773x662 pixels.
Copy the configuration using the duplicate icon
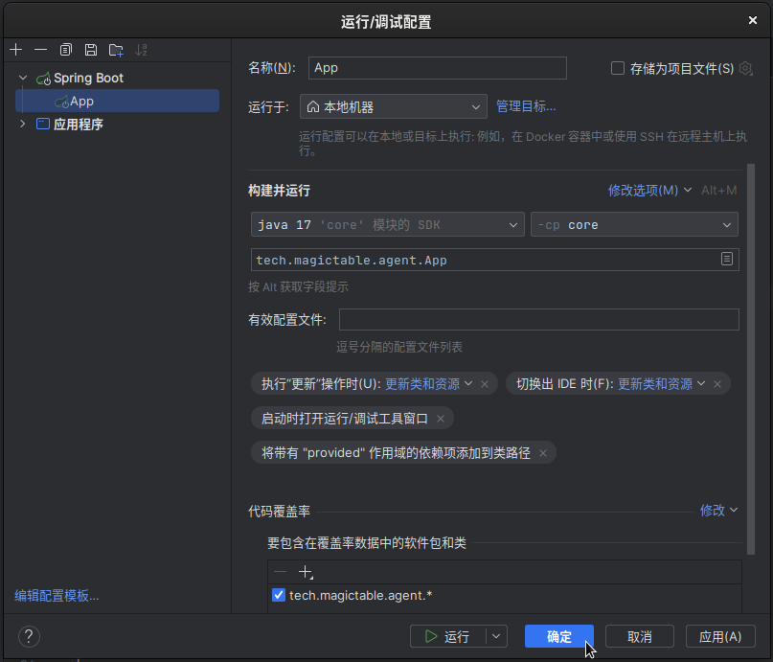coord(66,50)
